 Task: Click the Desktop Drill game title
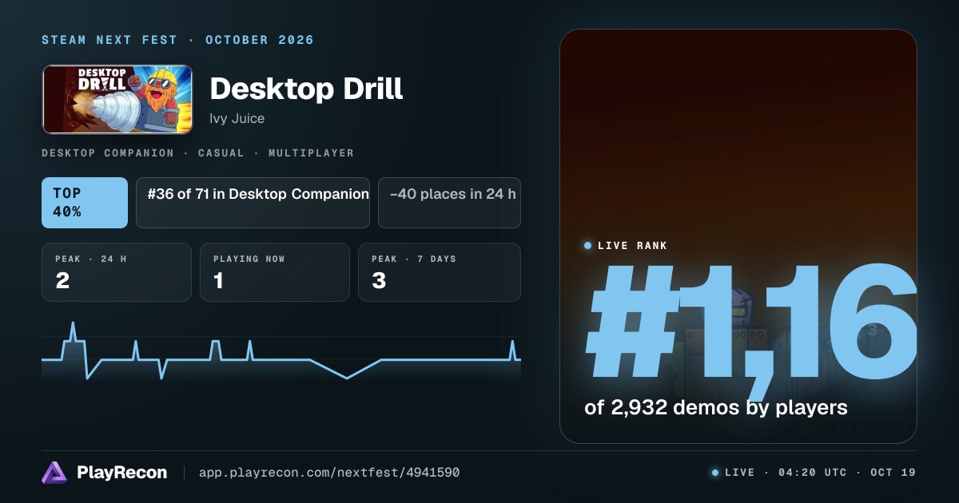tap(306, 89)
